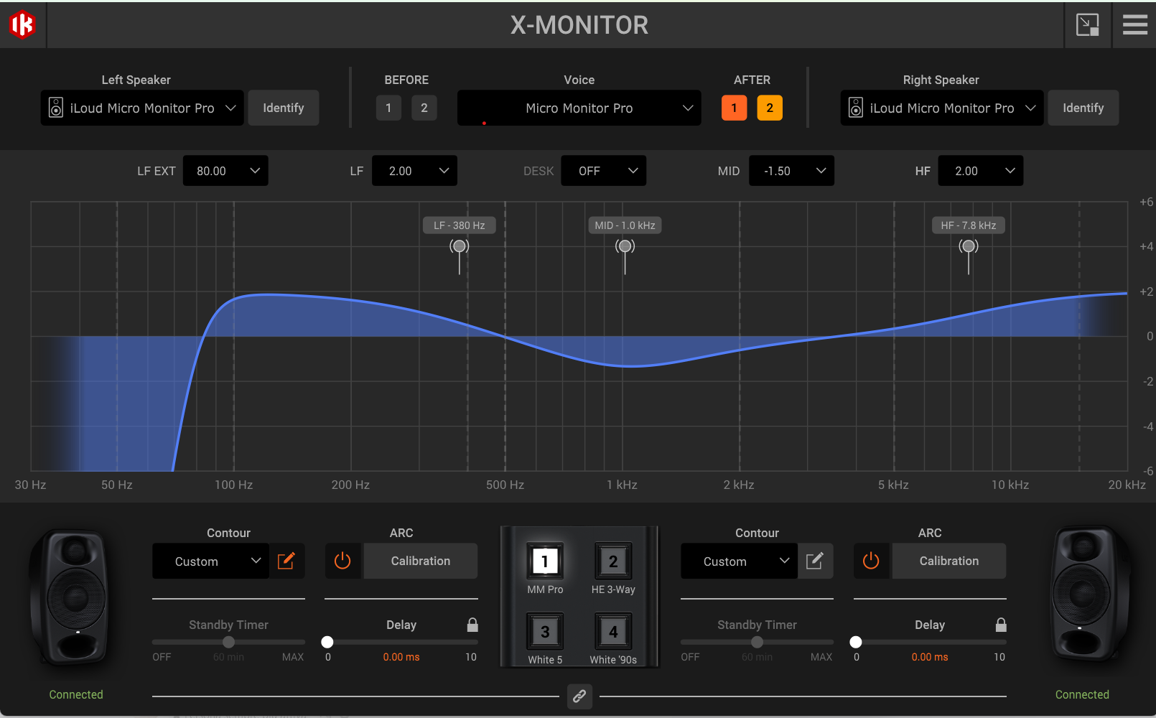
Task: Select BEFORE slot 2
Action: 424,108
